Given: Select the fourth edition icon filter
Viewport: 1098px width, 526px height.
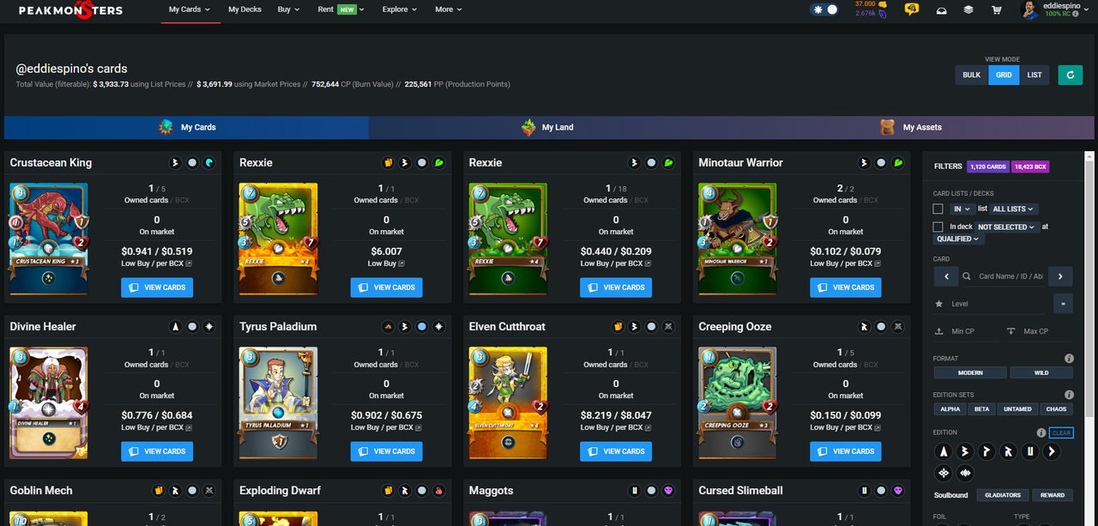Looking at the screenshot, I should pyautogui.click(x=1009, y=451).
